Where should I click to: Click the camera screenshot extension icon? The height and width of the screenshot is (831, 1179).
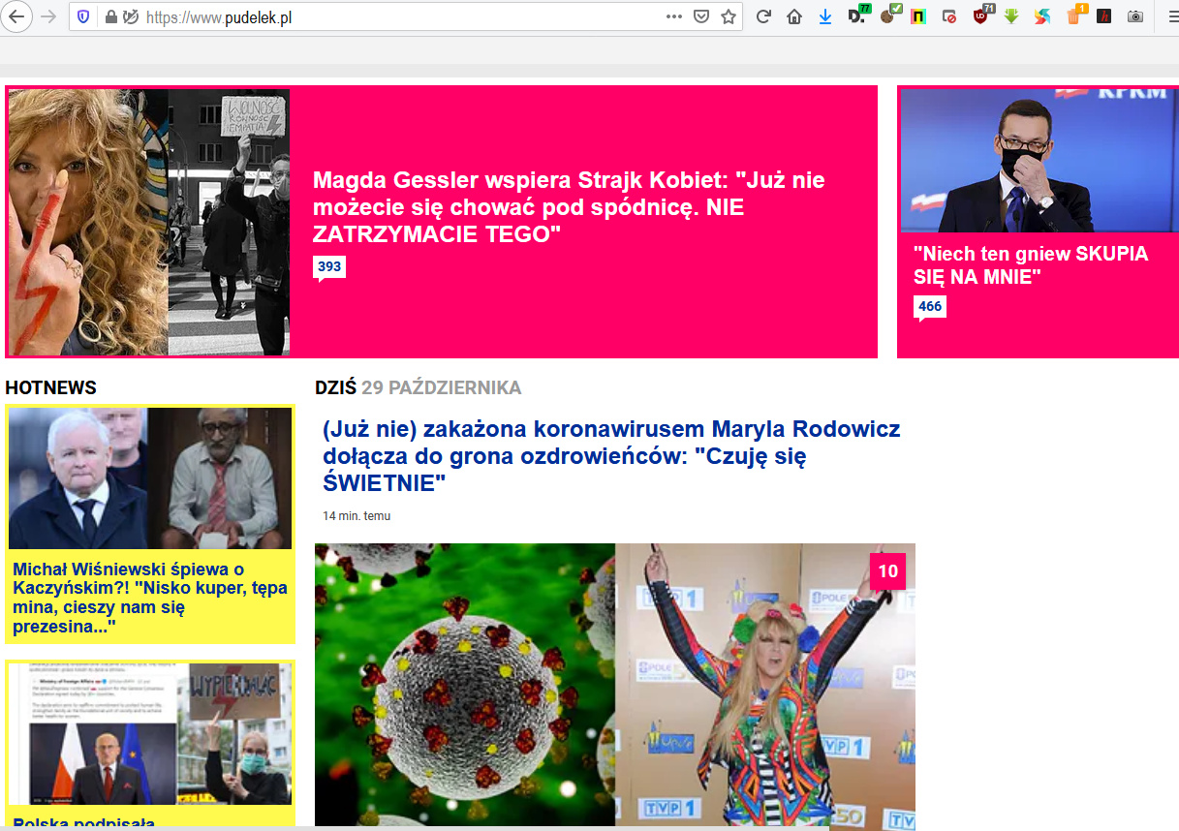pos(1135,16)
